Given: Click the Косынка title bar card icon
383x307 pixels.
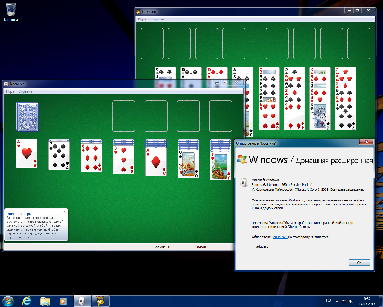Looking at the screenshot, I should (6, 84).
